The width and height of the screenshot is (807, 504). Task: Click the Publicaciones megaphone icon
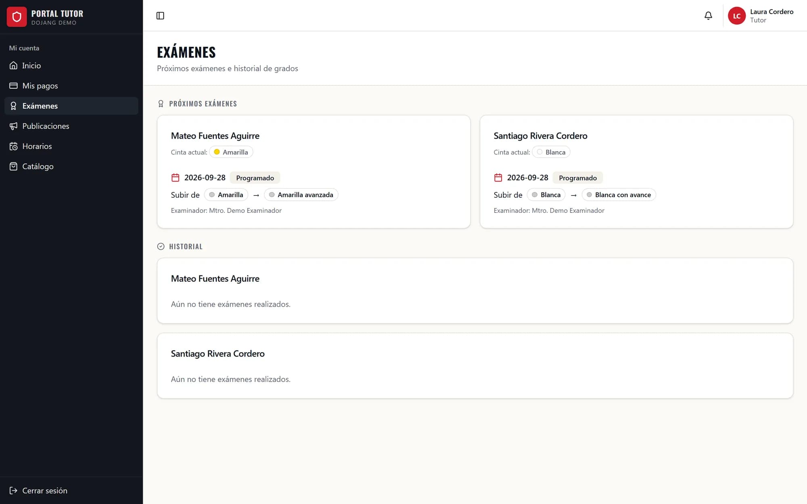[x=13, y=126]
